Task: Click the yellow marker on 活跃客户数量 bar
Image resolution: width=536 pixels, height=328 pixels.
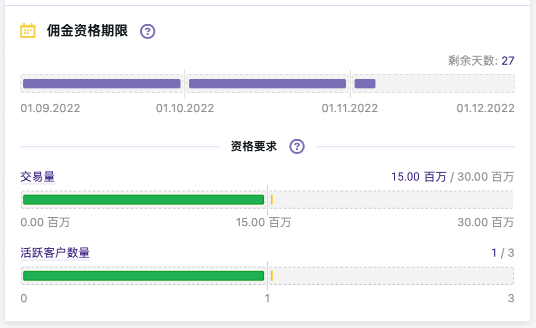Action: click(x=272, y=276)
